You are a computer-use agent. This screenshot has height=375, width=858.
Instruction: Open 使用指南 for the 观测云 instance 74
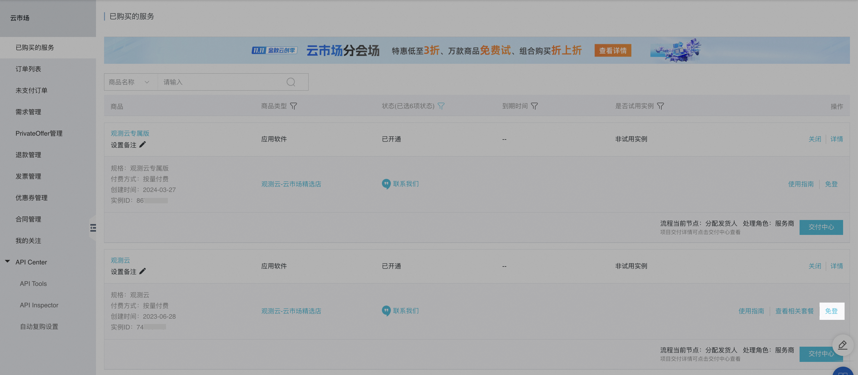pyautogui.click(x=751, y=311)
